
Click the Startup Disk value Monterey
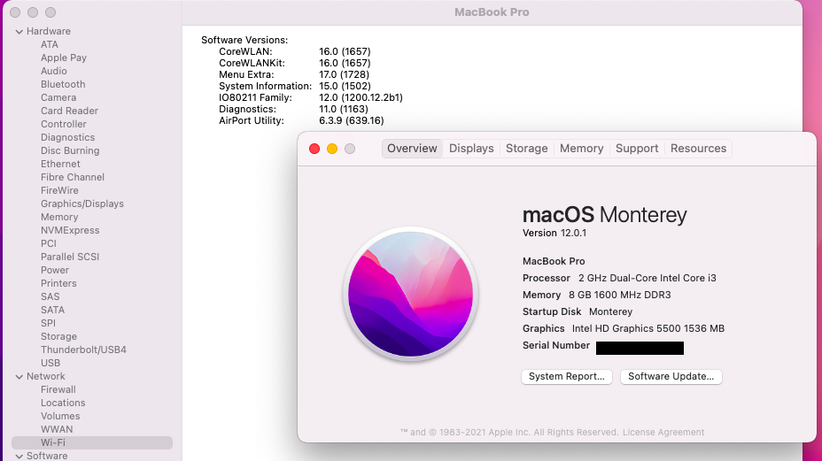coord(610,311)
